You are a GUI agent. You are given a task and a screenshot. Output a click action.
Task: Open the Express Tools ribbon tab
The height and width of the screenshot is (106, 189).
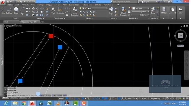74,5
